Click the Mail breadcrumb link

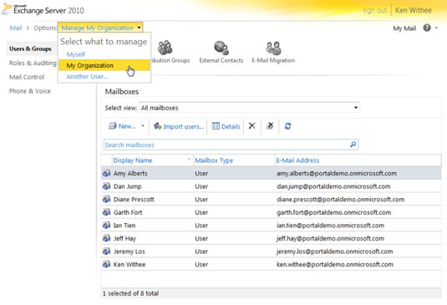tap(16, 28)
